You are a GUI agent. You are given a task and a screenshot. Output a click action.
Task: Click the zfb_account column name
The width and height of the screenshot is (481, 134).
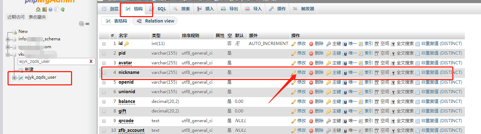pos(132,130)
